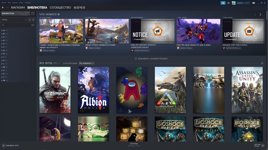Image resolution: width=268 pixels, height=150 pixels.
Task: Open the account name dropdown
Action: [x=243, y=3]
